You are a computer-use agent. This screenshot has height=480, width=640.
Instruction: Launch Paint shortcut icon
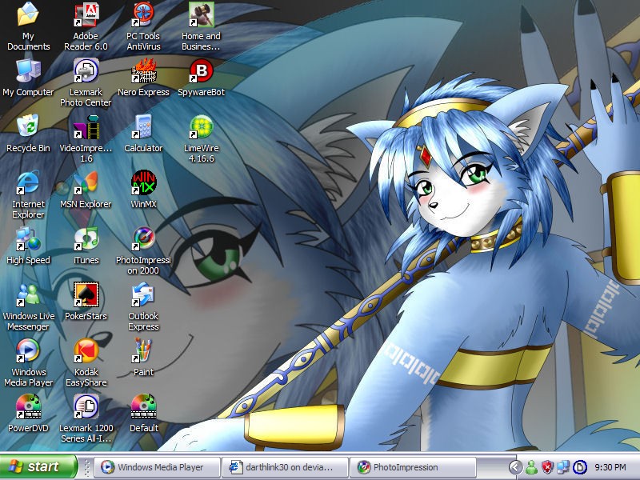coord(143,350)
